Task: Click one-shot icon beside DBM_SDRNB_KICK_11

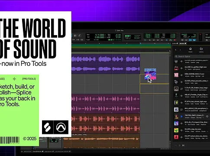Action: (181, 75)
